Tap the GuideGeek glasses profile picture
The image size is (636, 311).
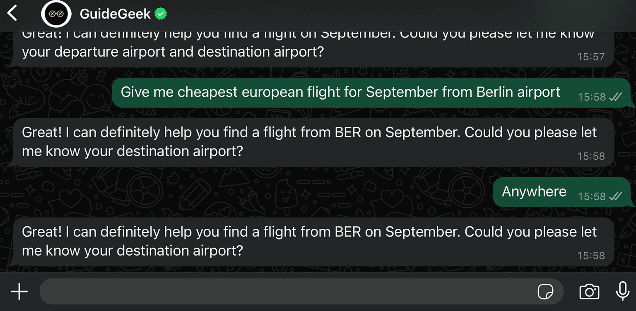pyautogui.click(x=56, y=13)
